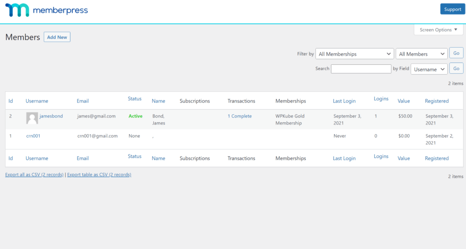The width and height of the screenshot is (466, 249).
Task: Add a new member
Action: point(57,37)
